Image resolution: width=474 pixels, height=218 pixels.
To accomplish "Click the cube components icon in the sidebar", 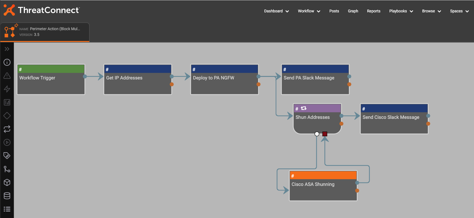I will [x=7, y=182].
